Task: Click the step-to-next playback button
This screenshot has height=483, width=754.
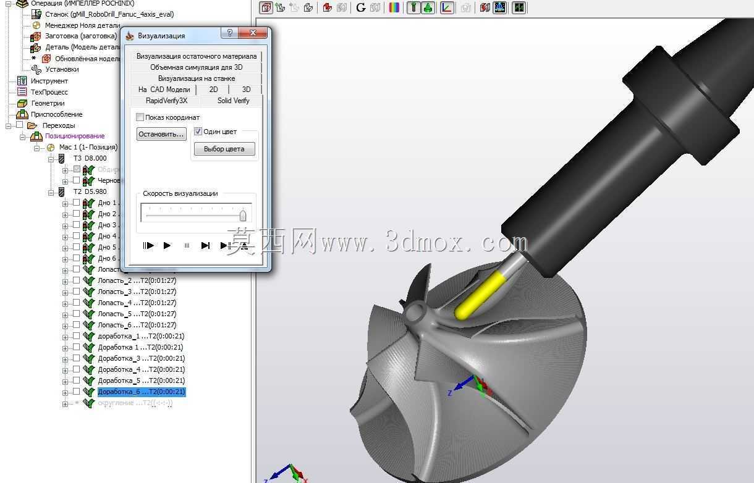Action: [206, 245]
